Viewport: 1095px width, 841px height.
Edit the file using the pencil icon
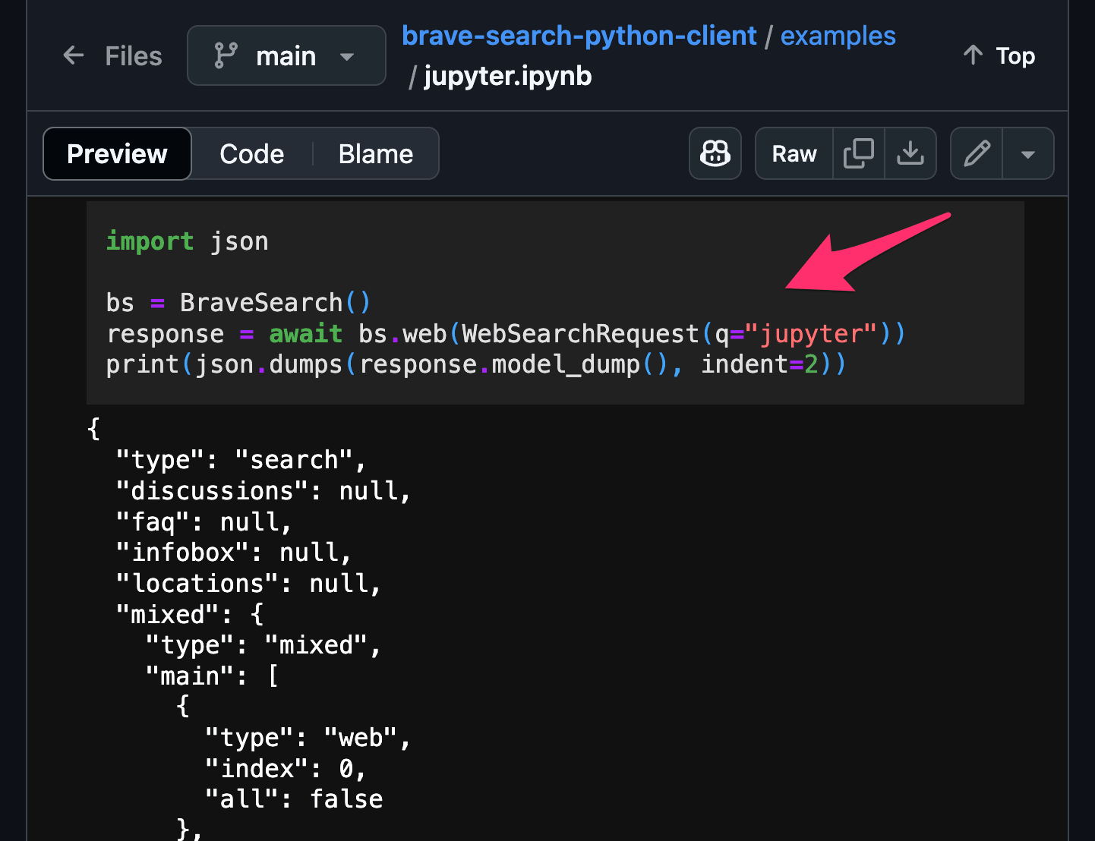click(x=976, y=153)
